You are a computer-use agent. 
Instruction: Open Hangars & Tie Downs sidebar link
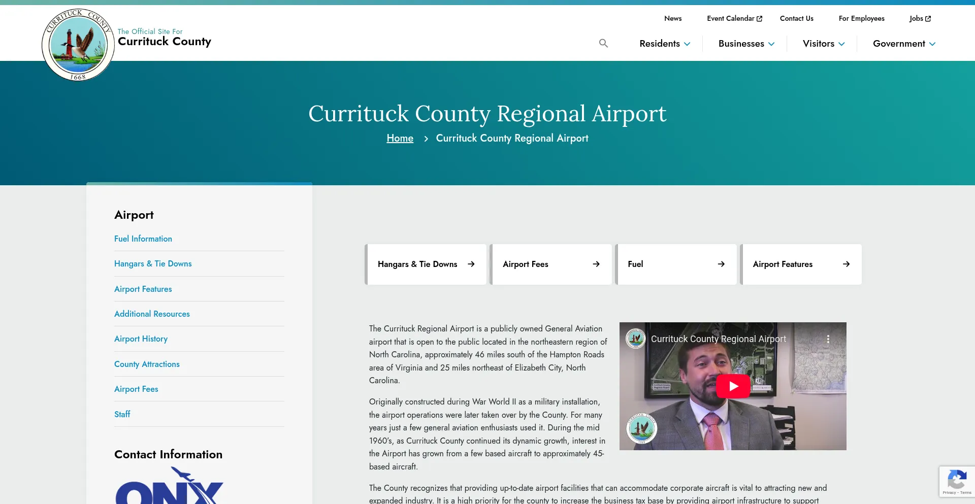(153, 264)
